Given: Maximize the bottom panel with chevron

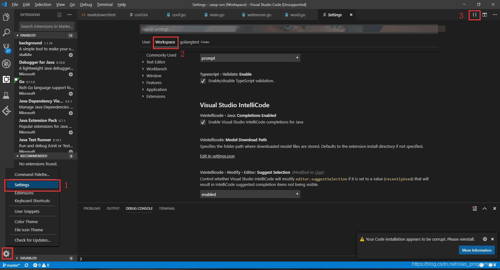Looking at the screenshot, I should [x=485, y=208].
